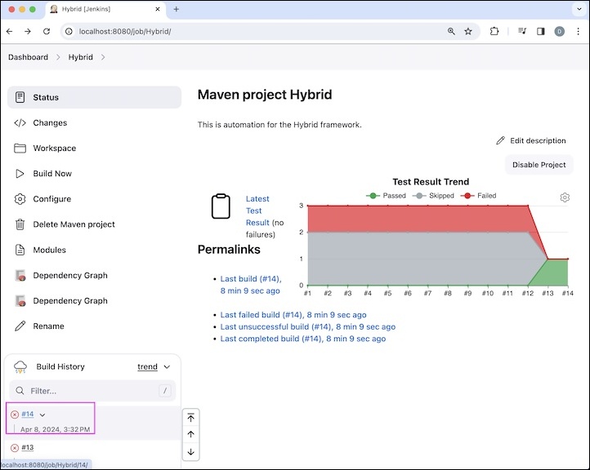Open the Modules sidebar item
This screenshot has height=470, width=590.
click(49, 250)
